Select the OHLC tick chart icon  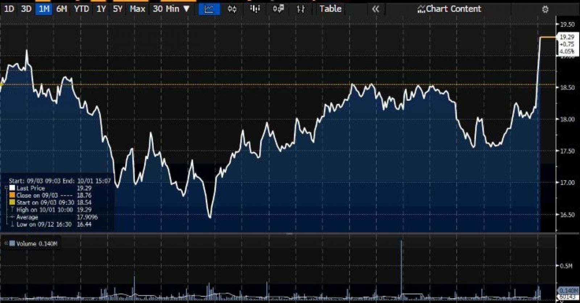(x=301, y=9)
